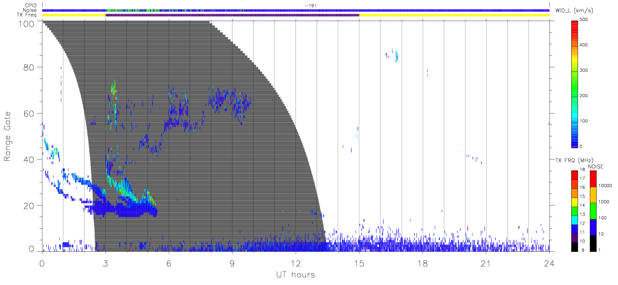The image size is (618, 285).
Task: Click the 40 tick on Range Gate axis
Action: [30, 159]
